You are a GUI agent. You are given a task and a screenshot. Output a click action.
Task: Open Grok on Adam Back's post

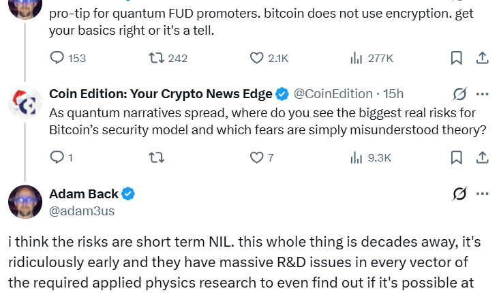459,194
